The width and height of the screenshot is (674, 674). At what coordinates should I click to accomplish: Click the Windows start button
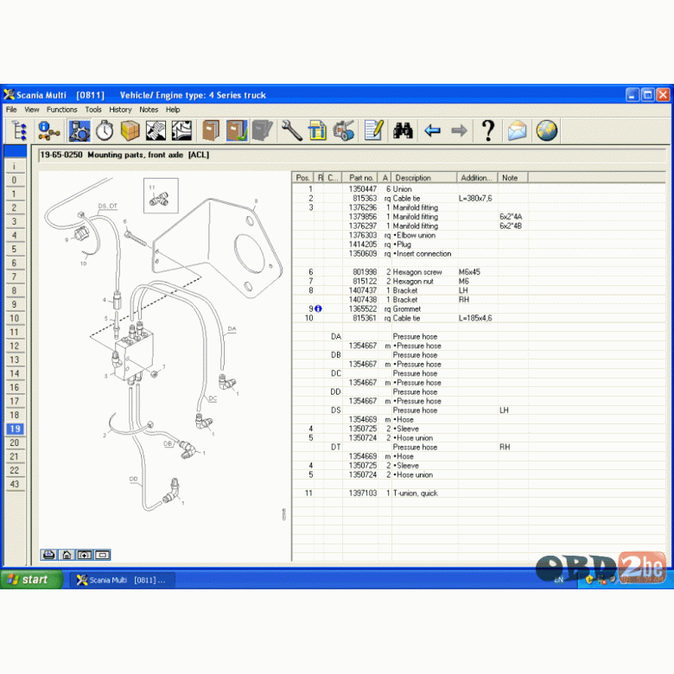[32, 580]
